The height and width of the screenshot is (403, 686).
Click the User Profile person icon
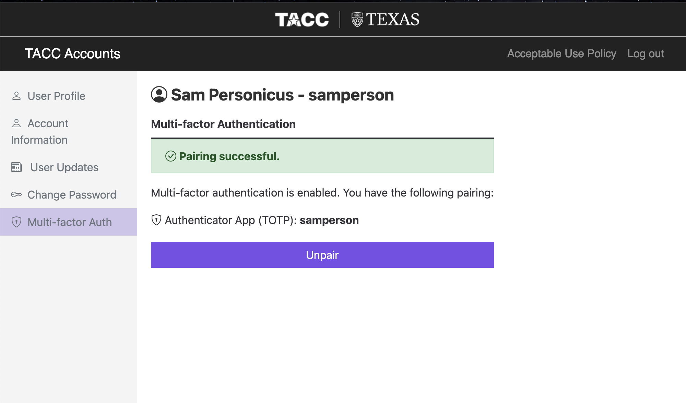[x=16, y=96]
